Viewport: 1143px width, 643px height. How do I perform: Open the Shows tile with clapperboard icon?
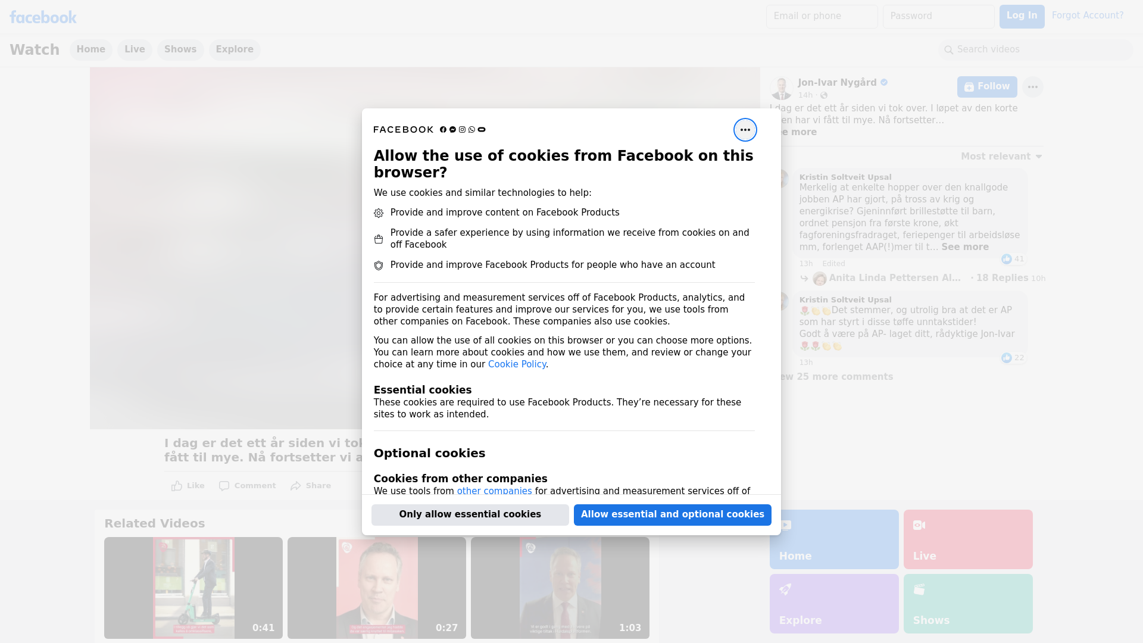tap(968, 604)
